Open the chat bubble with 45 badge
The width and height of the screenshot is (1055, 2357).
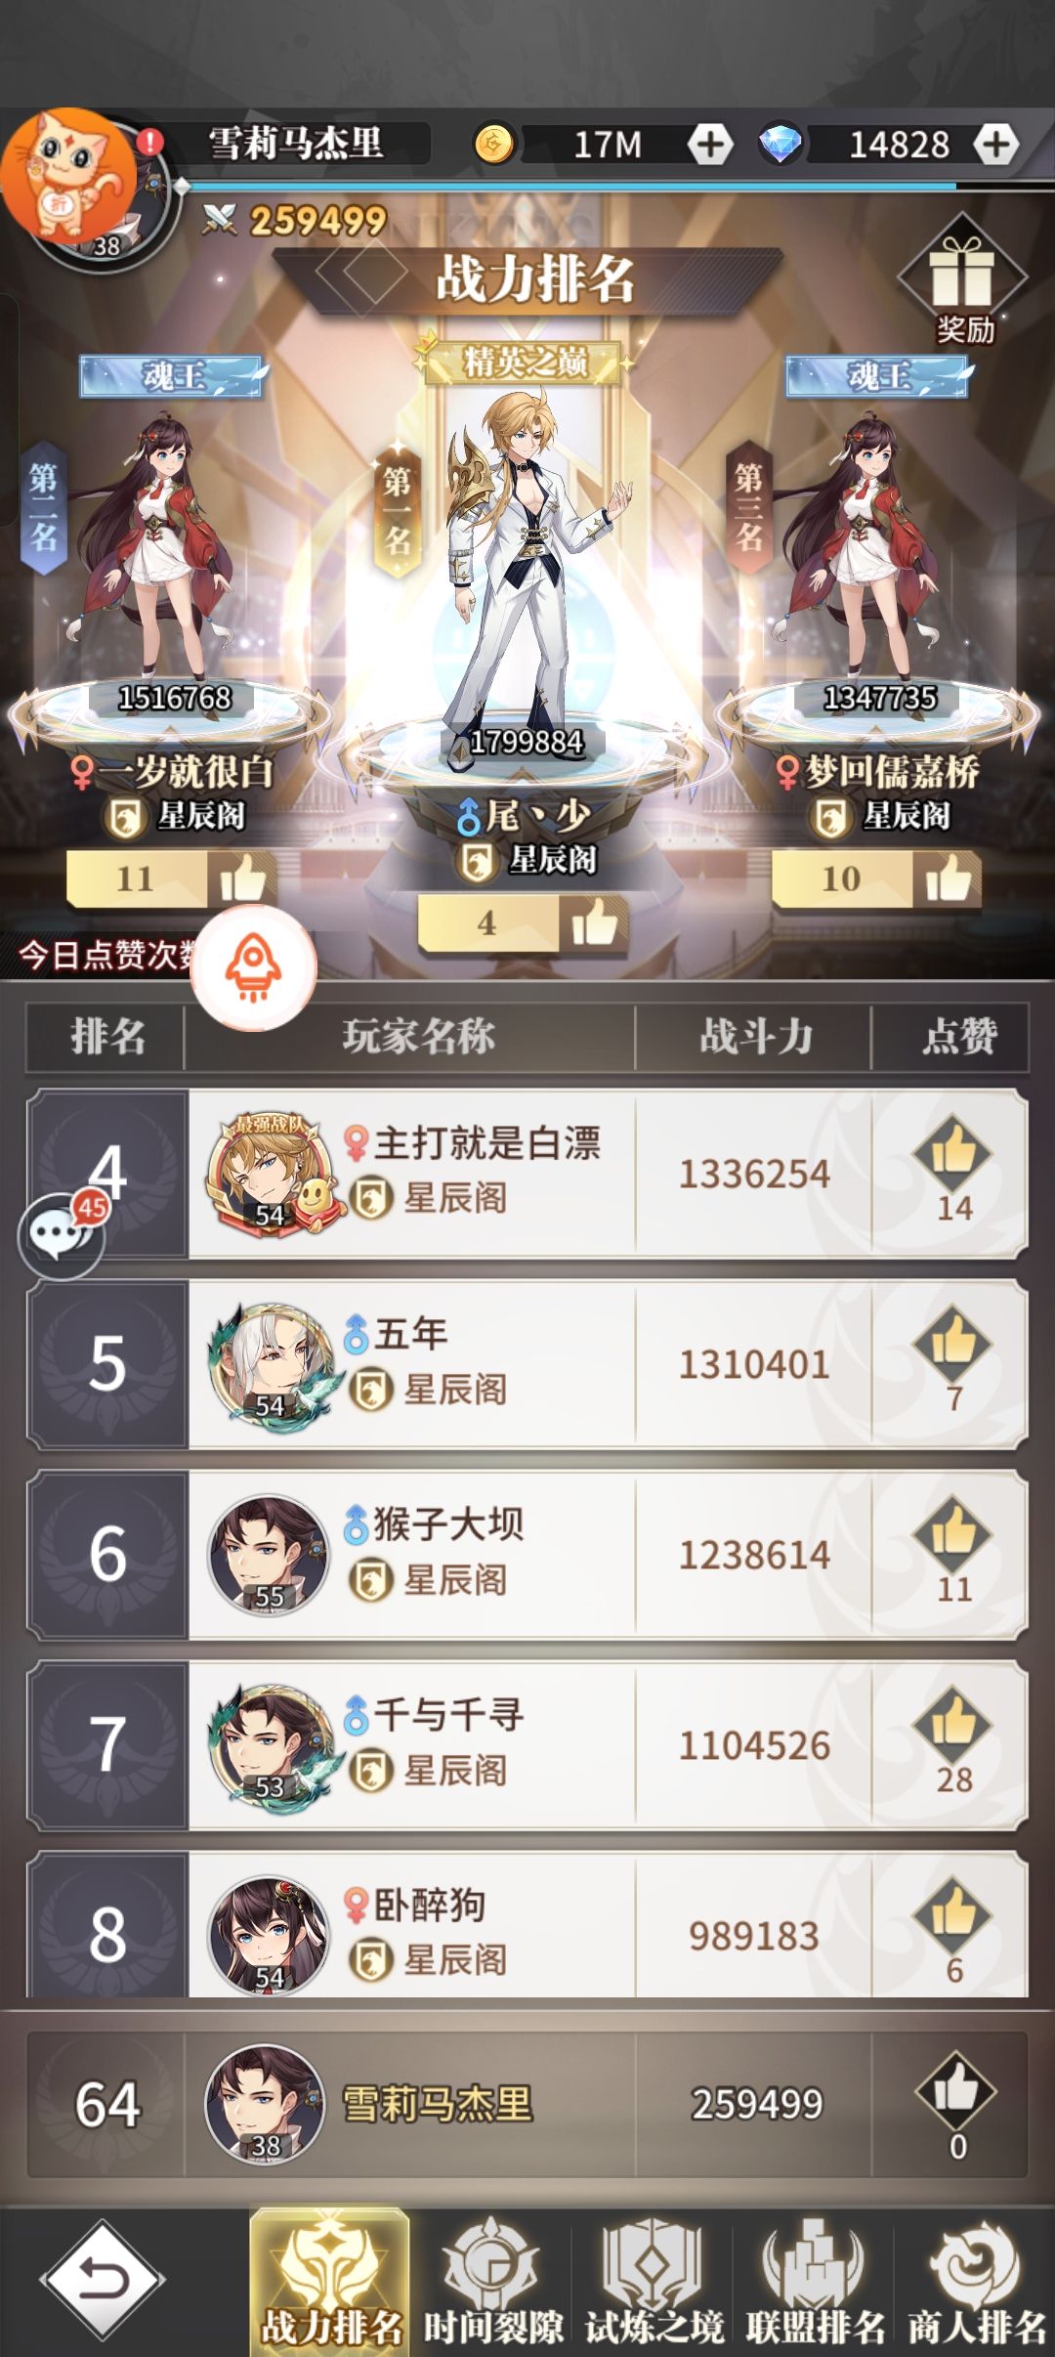pos(63,1235)
